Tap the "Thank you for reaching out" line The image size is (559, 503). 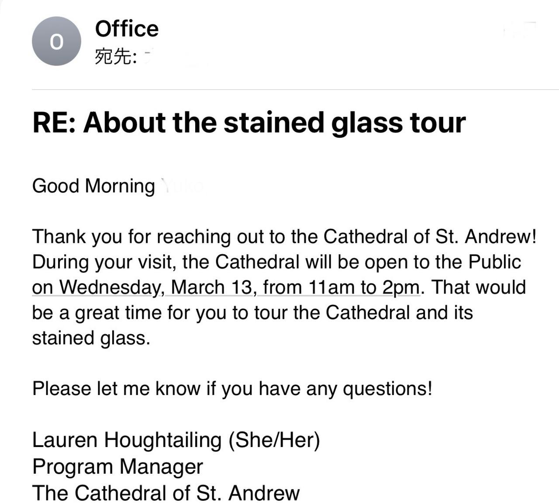click(x=284, y=237)
